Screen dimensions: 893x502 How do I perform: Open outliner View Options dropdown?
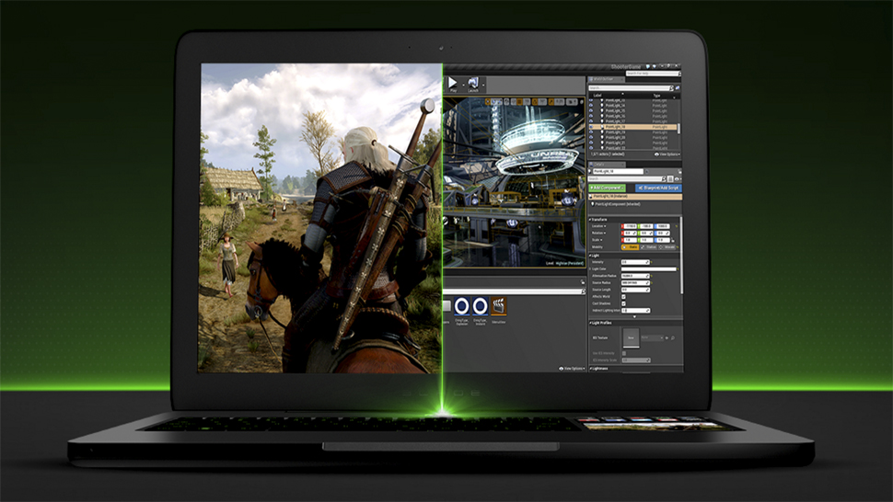(x=667, y=154)
